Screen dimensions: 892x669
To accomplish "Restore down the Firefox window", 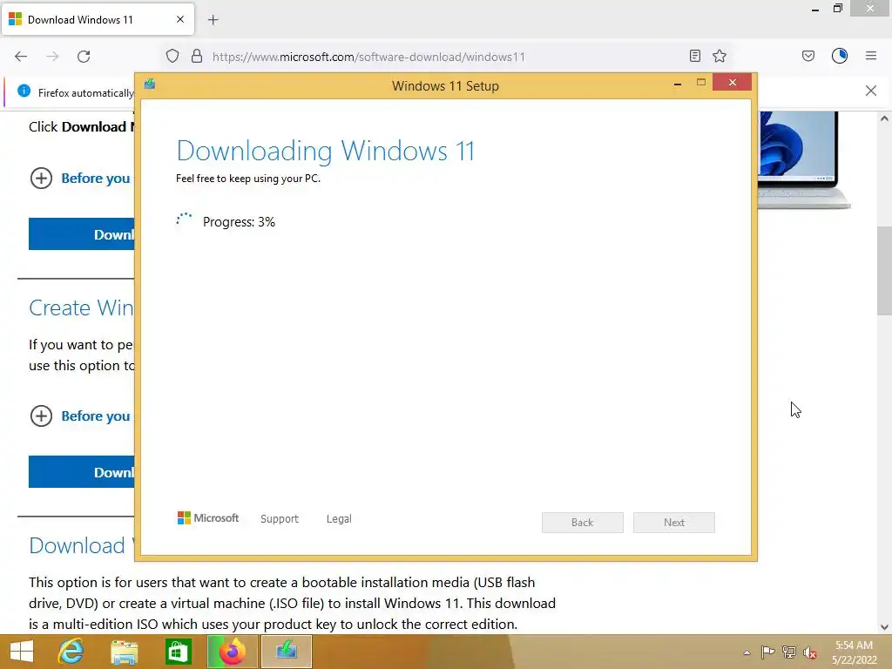I will click(x=838, y=9).
